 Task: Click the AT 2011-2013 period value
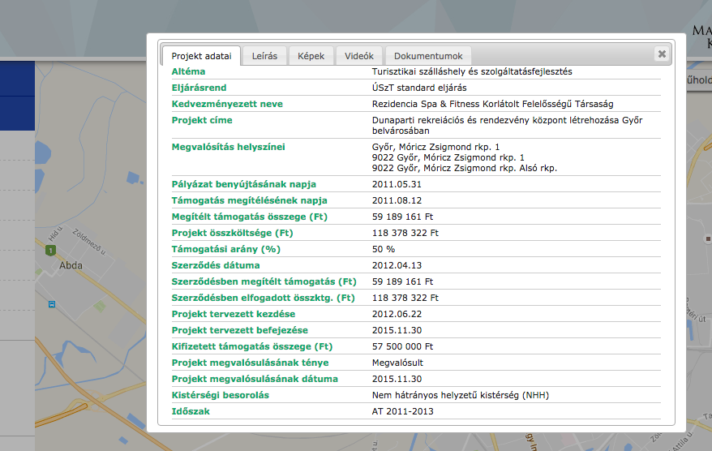[x=402, y=411]
